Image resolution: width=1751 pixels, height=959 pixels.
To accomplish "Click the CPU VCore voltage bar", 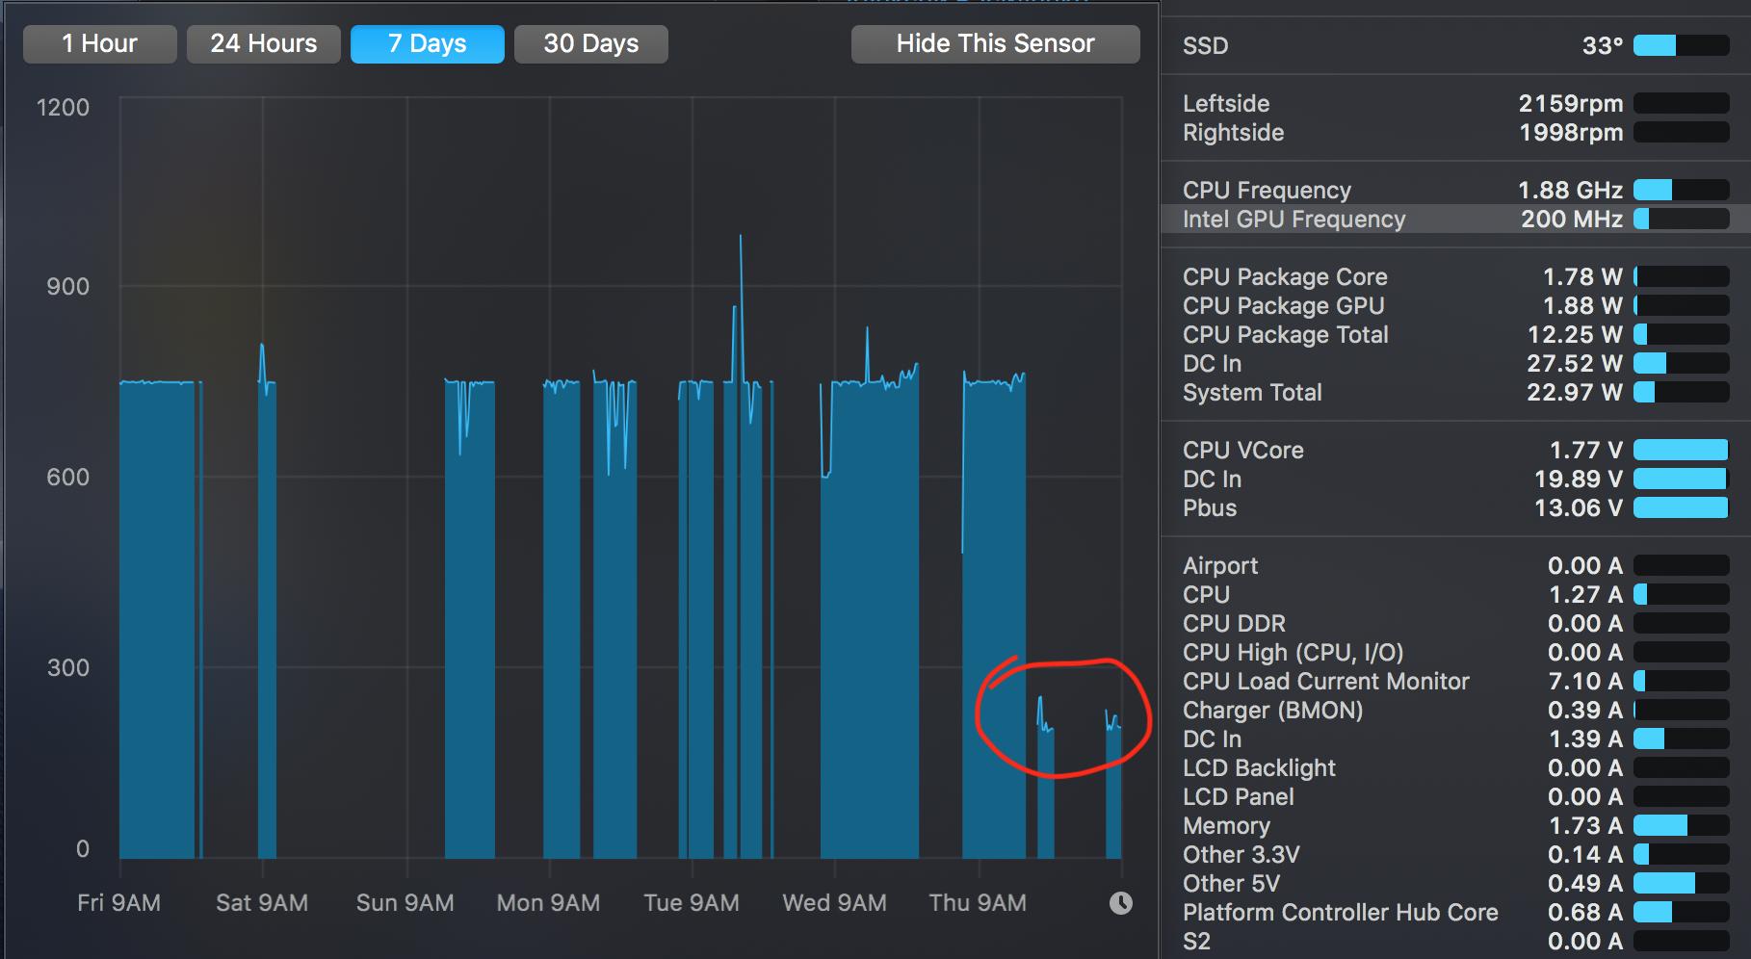I will 1682,450.
